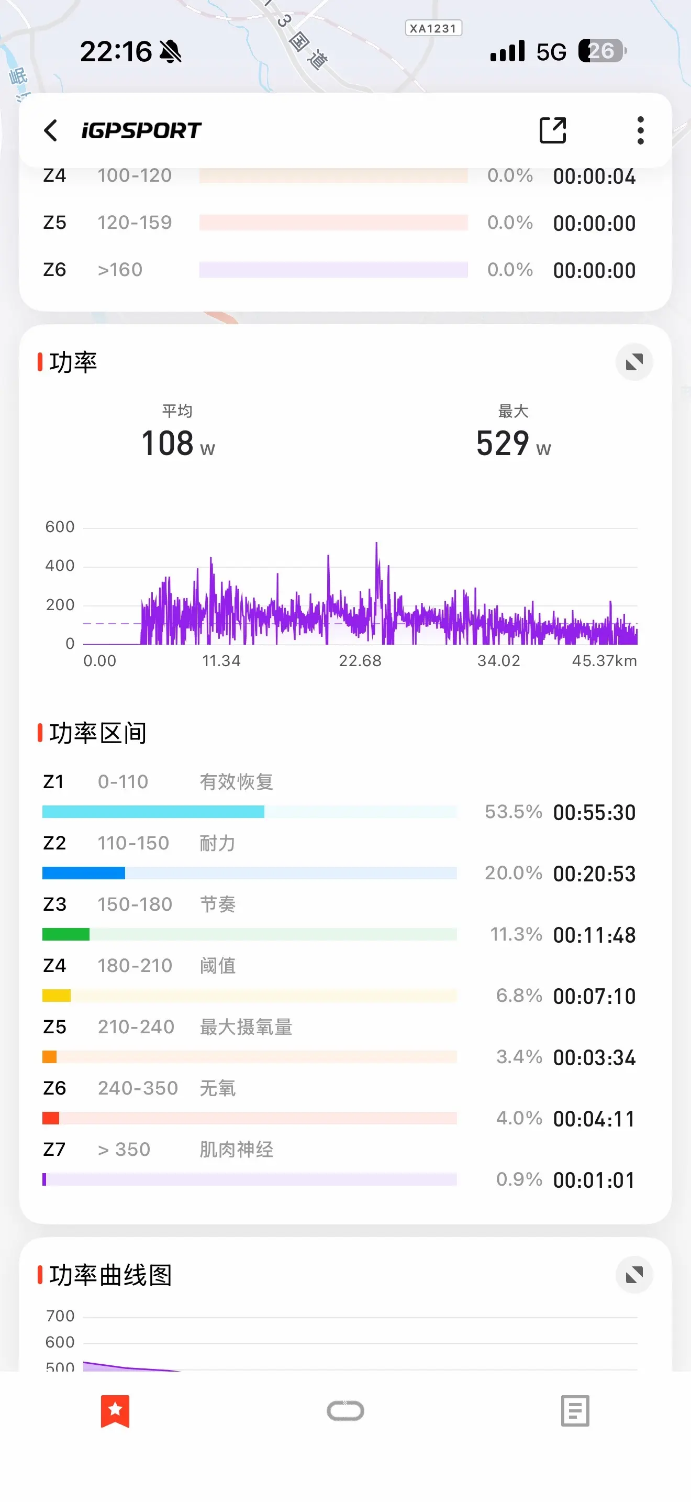Tap the Z6 duration 00:04:11
691x1502 pixels.
pyautogui.click(x=594, y=1119)
